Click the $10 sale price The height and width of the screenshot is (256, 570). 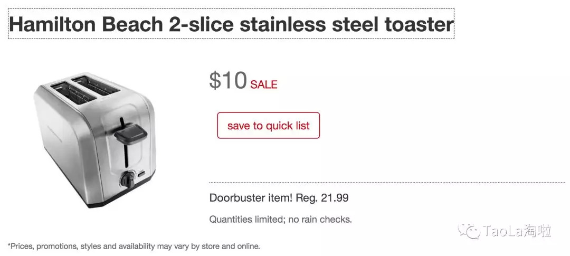228,81
